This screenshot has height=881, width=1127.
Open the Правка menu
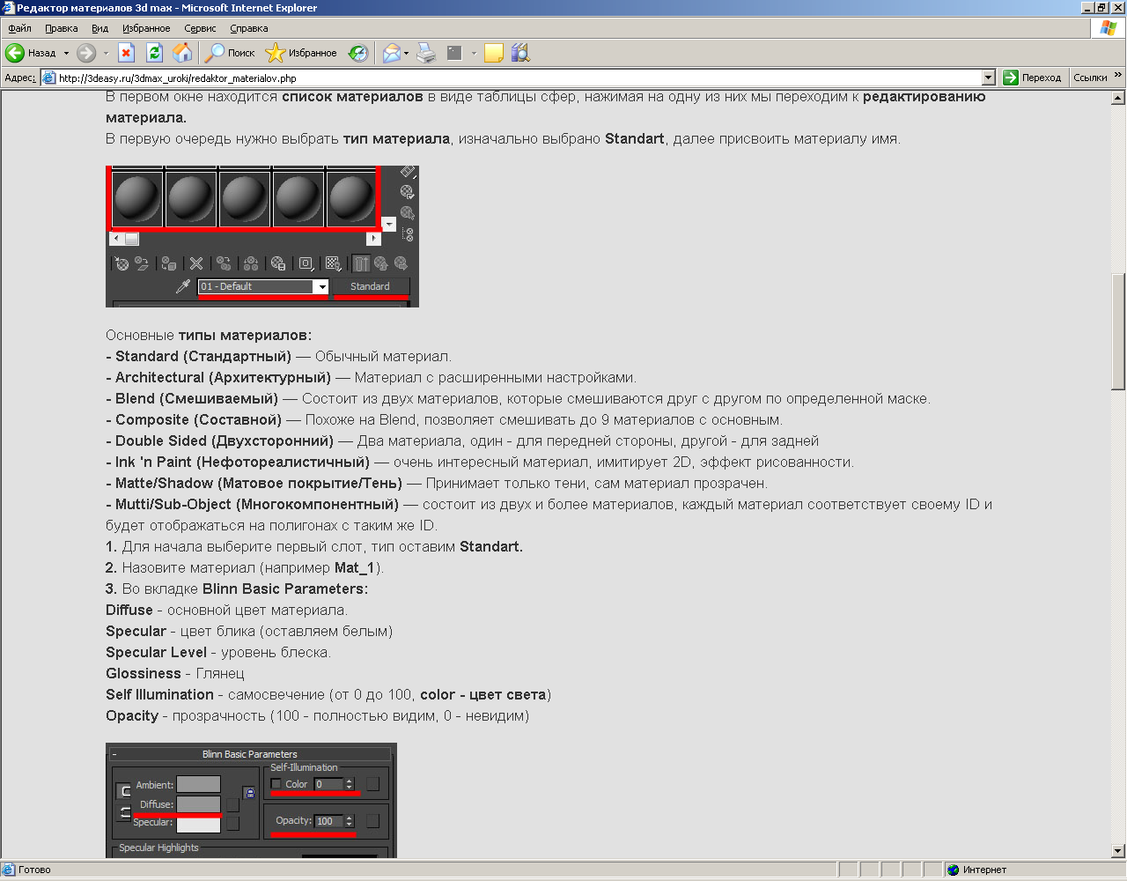(62, 28)
